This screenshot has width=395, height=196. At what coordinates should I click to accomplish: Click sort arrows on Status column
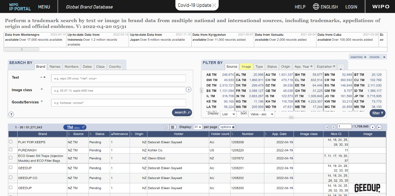(x=90, y=134)
